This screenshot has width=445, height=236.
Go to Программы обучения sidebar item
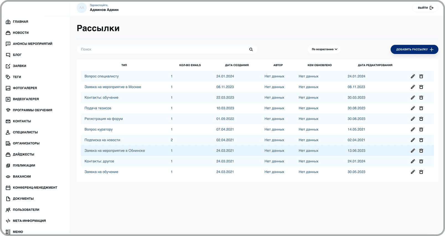(32, 110)
